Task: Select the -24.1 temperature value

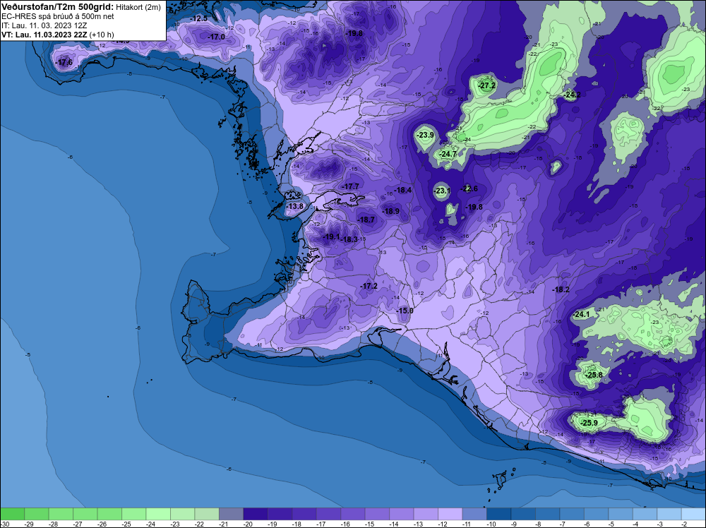Action: tap(581, 315)
